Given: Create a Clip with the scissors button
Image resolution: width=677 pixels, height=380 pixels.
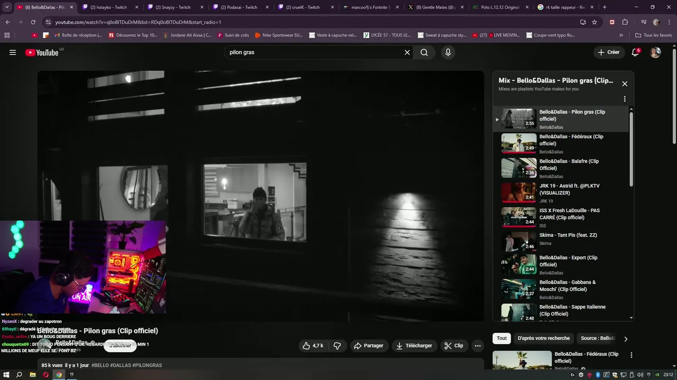Looking at the screenshot, I should 454,346.
